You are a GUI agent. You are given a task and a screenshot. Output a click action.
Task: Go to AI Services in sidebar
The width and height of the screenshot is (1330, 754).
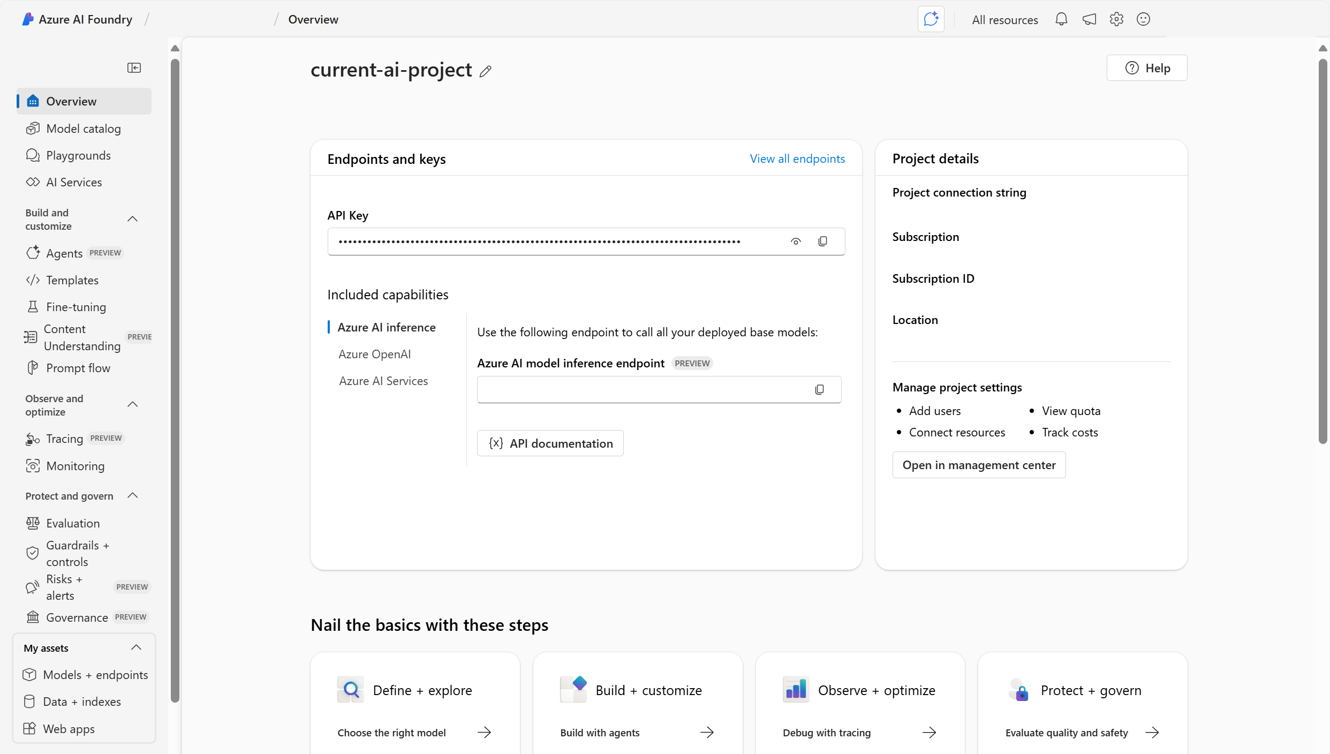click(x=84, y=182)
